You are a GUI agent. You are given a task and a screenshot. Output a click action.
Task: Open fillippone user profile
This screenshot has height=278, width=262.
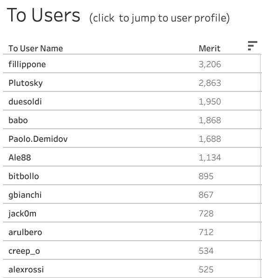[x=27, y=64]
